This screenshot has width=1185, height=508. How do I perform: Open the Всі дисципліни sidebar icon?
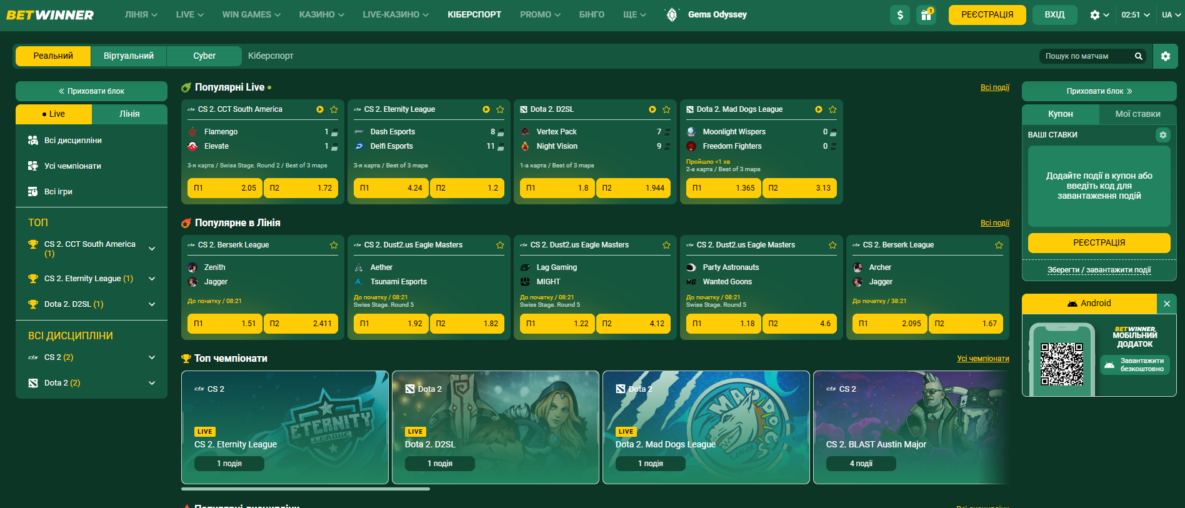coord(33,141)
